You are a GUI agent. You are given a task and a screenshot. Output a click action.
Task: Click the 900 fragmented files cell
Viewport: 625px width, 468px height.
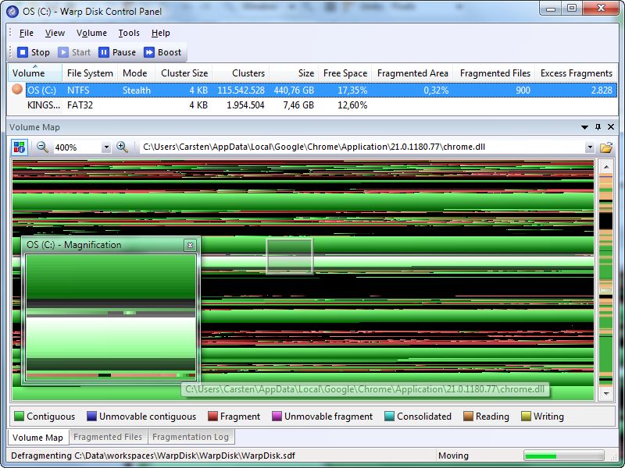[x=523, y=90]
